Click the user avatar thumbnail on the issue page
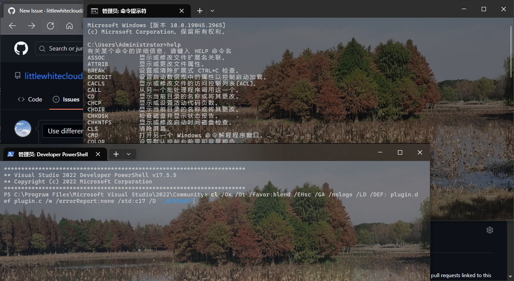 [x=22, y=129]
